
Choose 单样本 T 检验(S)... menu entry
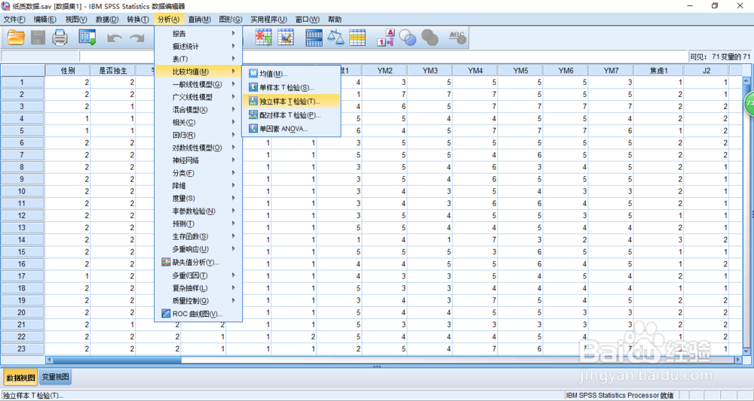pos(291,88)
